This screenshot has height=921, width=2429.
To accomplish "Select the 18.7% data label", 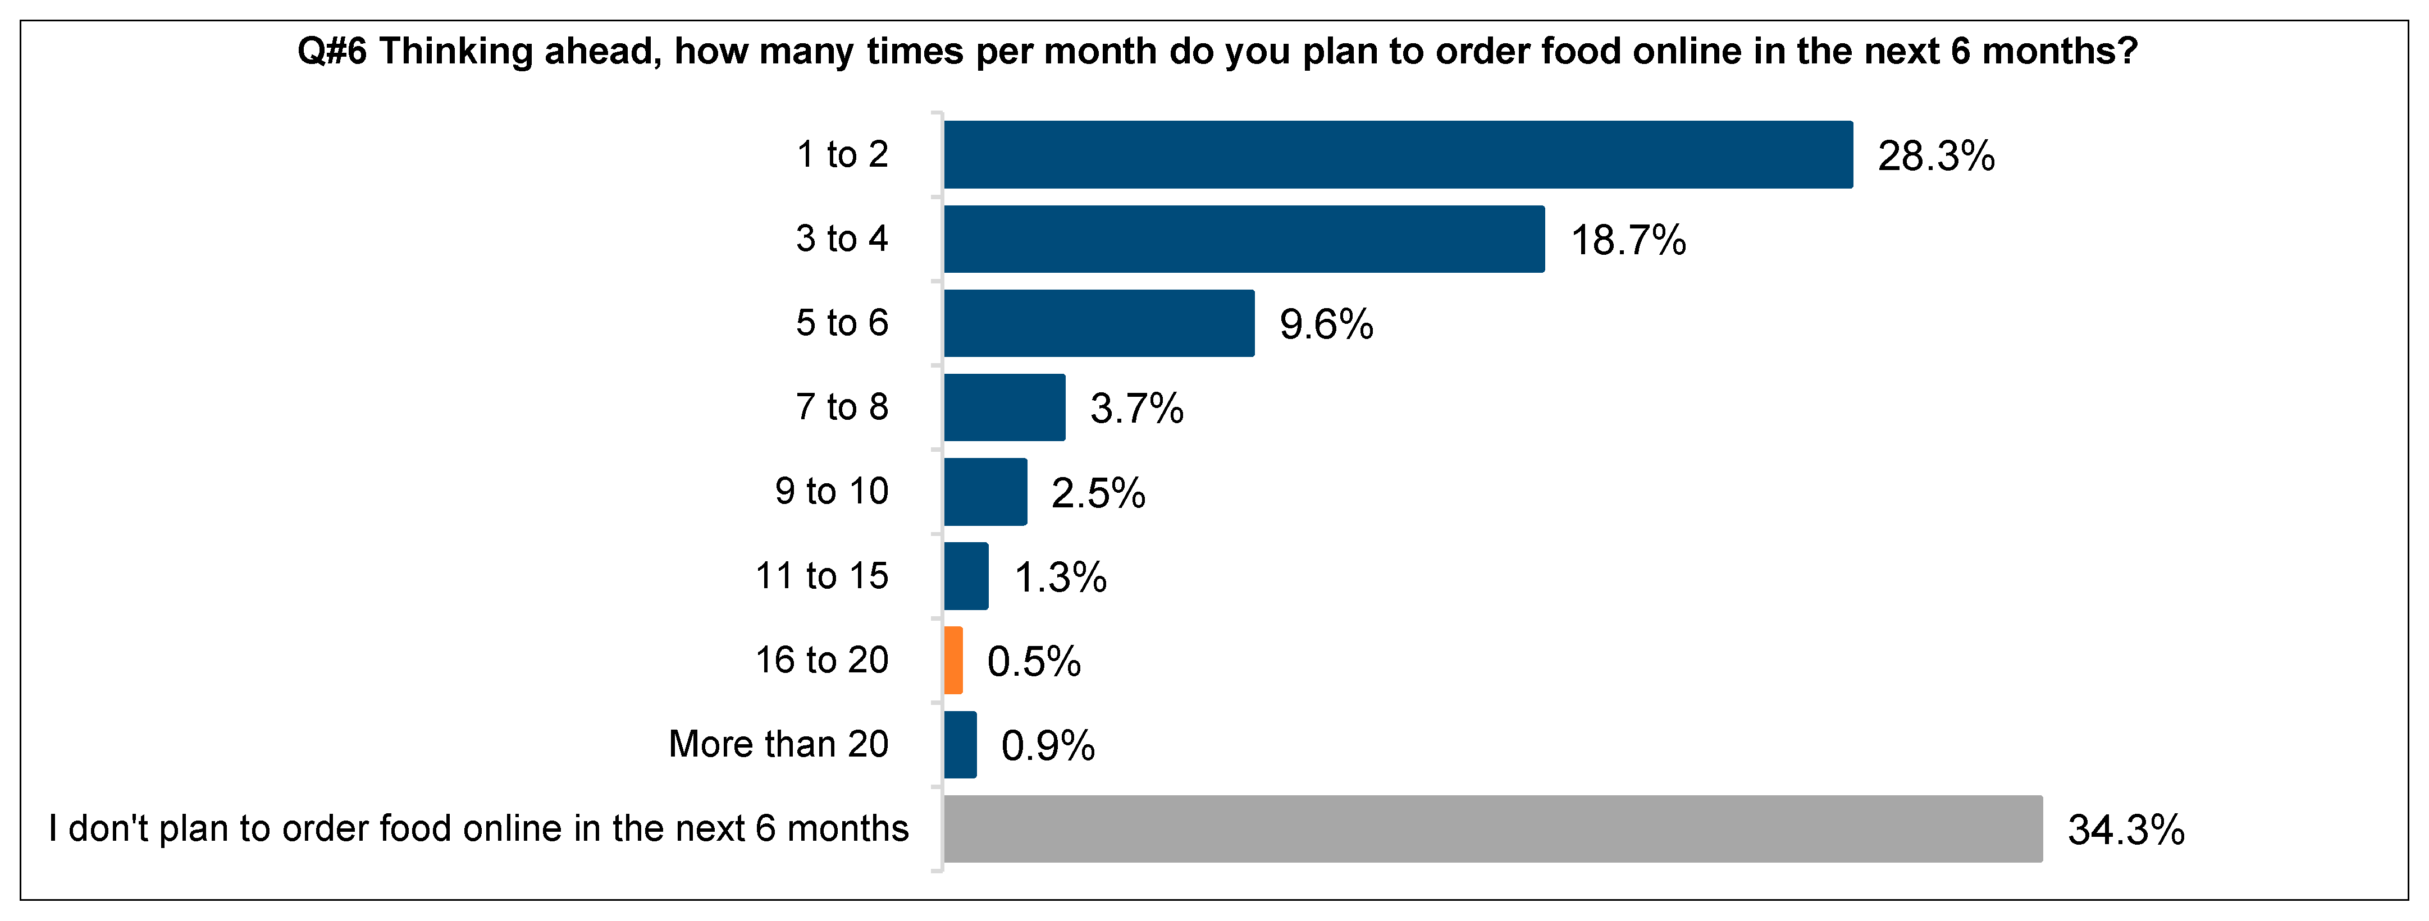I will pos(1628,240).
